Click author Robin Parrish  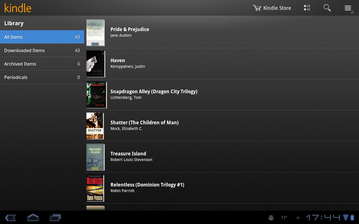[x=122, y=191]
